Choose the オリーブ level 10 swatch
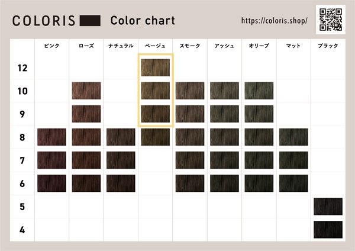 point(259,91)
